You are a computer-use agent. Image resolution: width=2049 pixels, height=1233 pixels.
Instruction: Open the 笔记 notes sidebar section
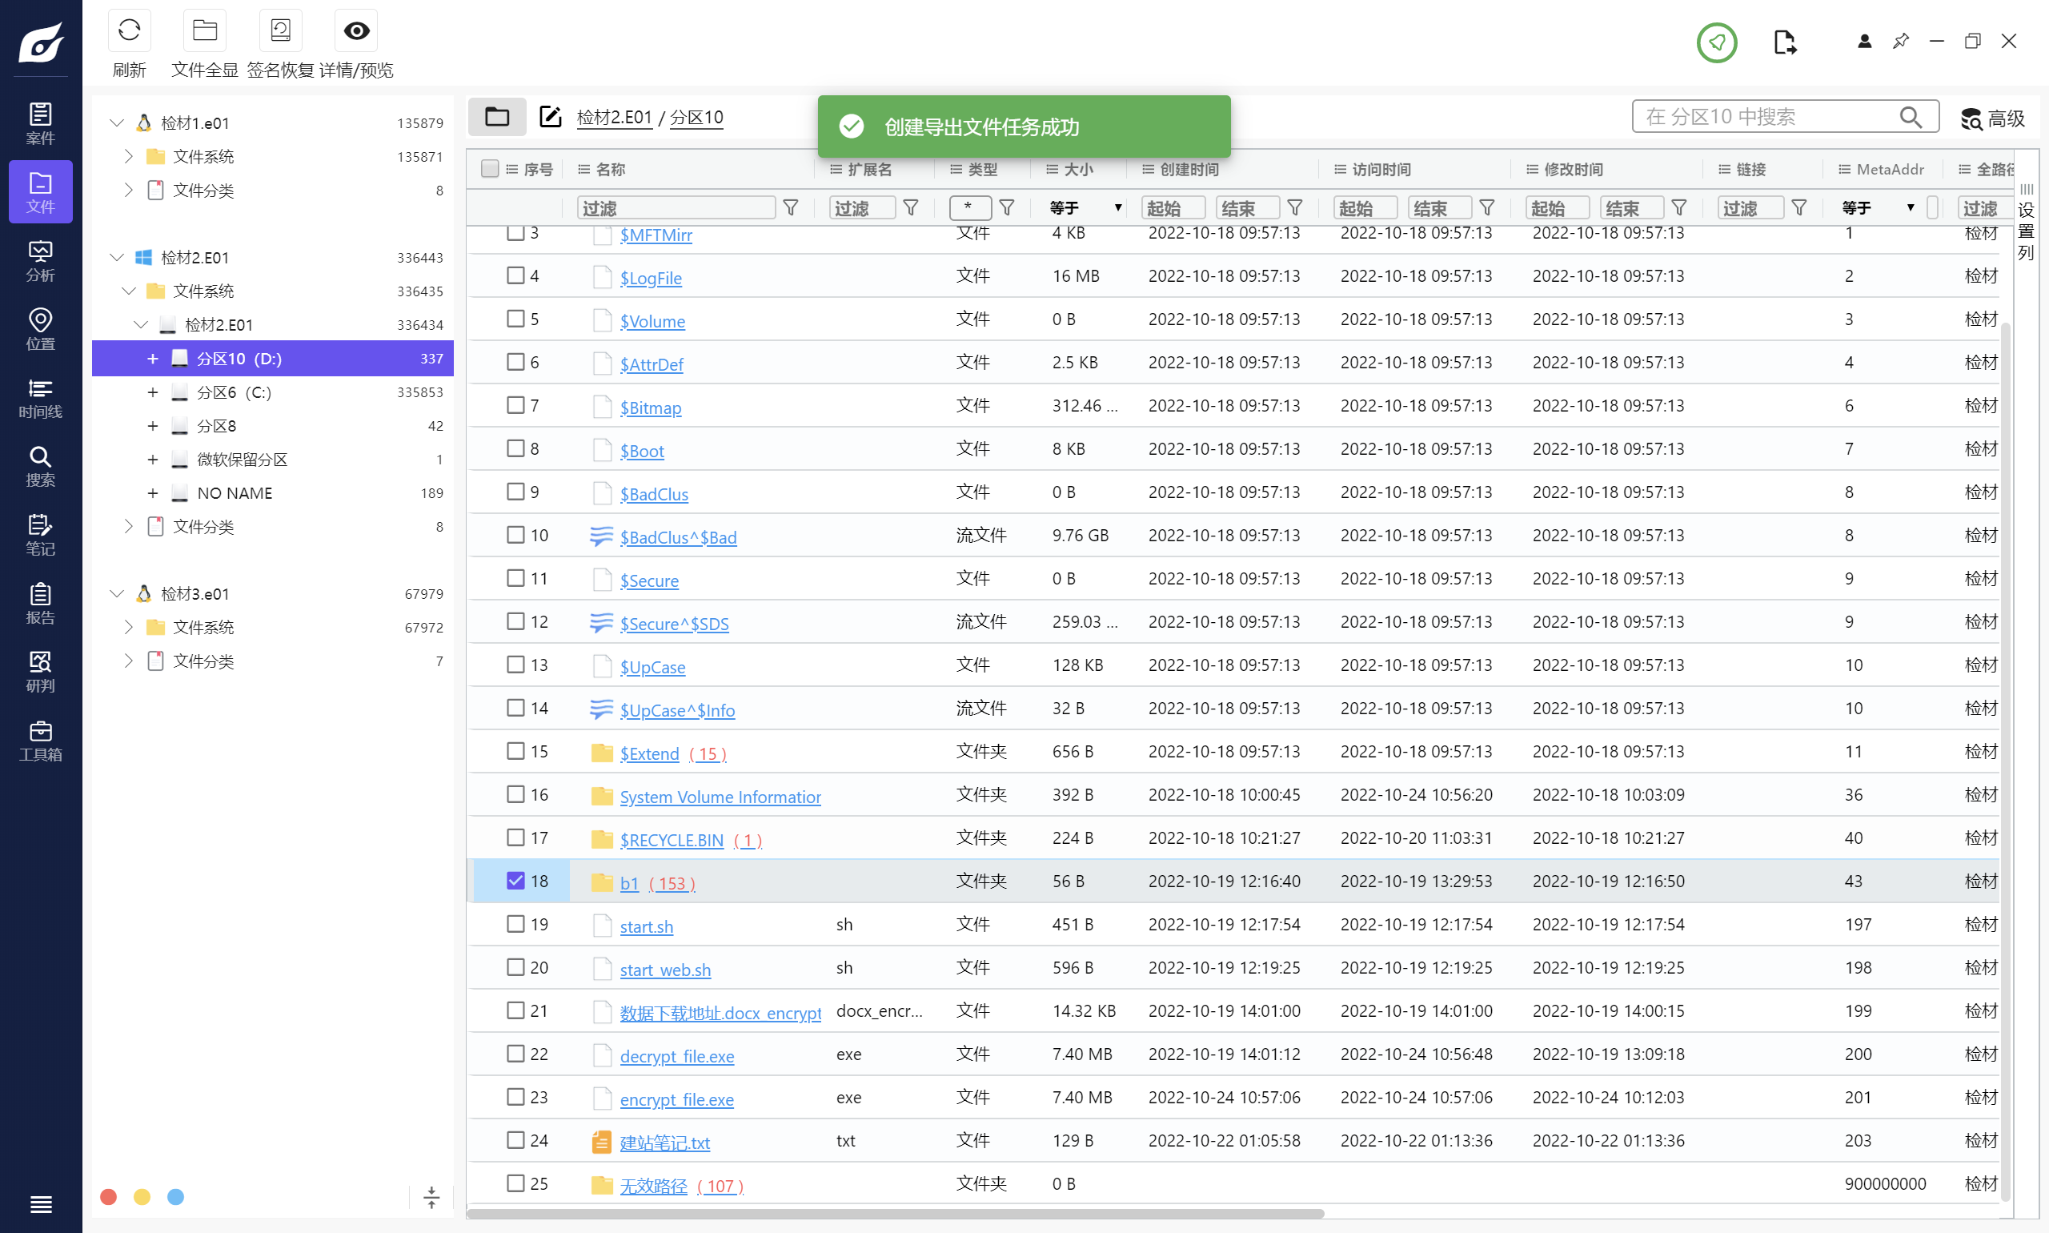(x=41, y=535)
